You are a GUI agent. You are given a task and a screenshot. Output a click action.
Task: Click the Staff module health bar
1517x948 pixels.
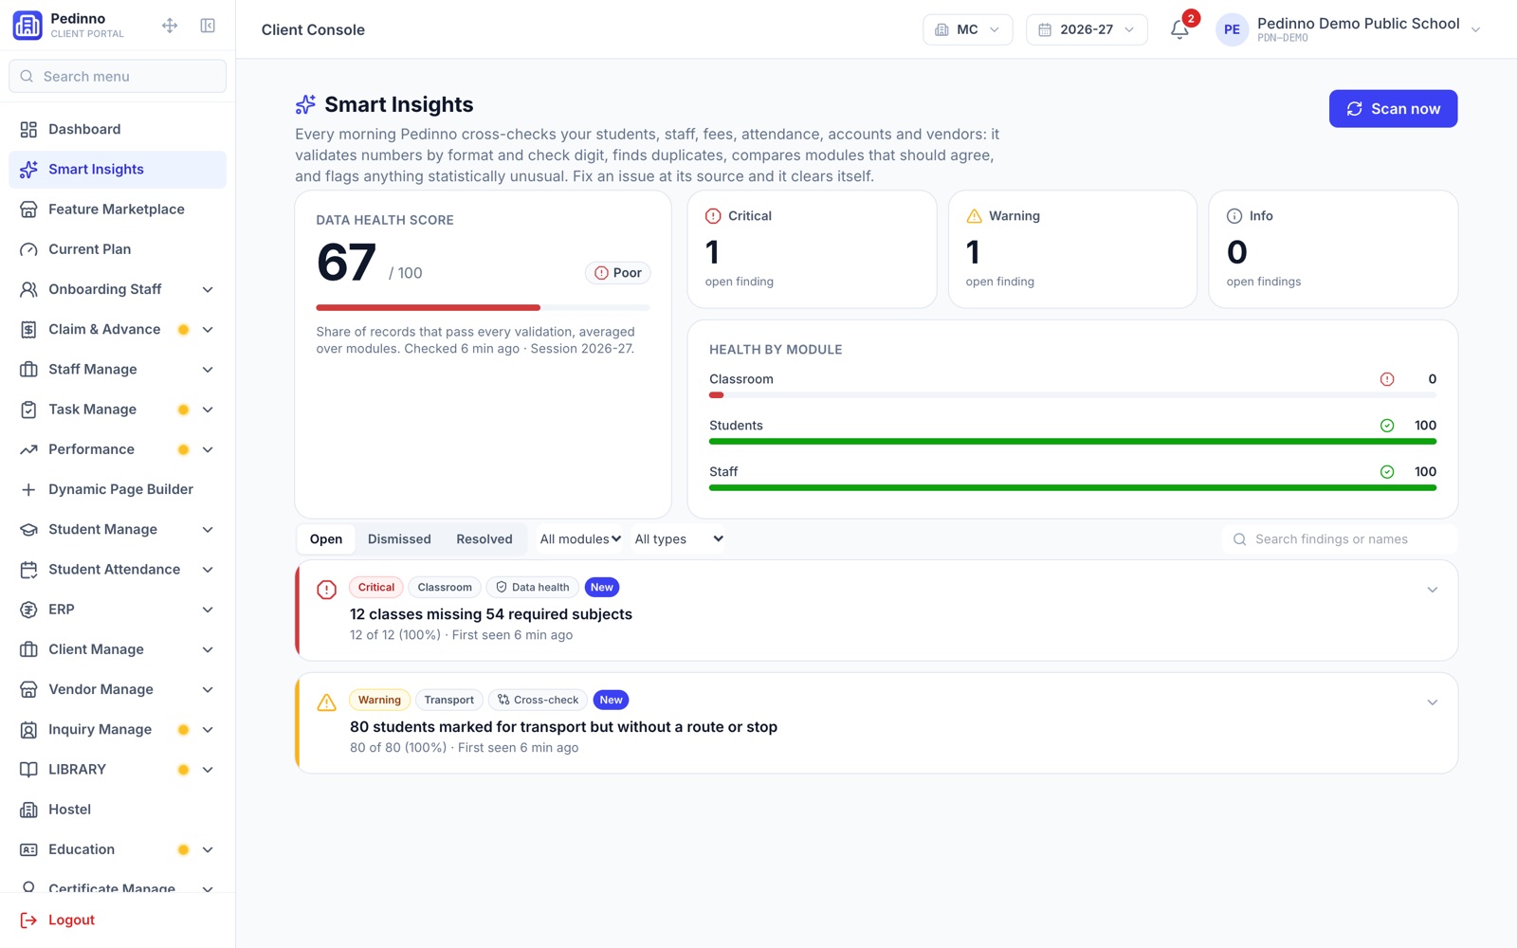(1072, 487)
